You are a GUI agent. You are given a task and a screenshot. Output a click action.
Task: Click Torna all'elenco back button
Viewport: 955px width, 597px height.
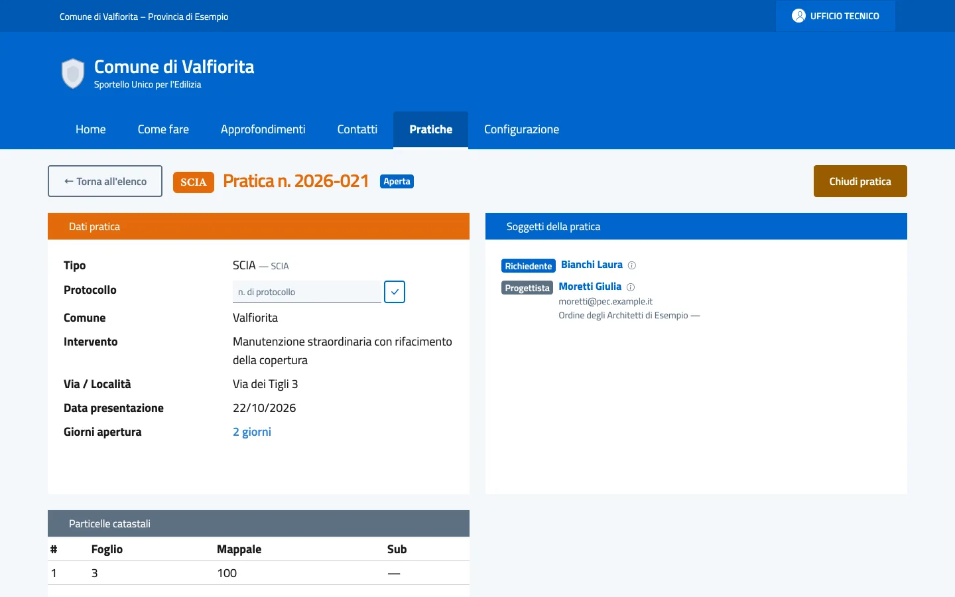click(105, 181)
